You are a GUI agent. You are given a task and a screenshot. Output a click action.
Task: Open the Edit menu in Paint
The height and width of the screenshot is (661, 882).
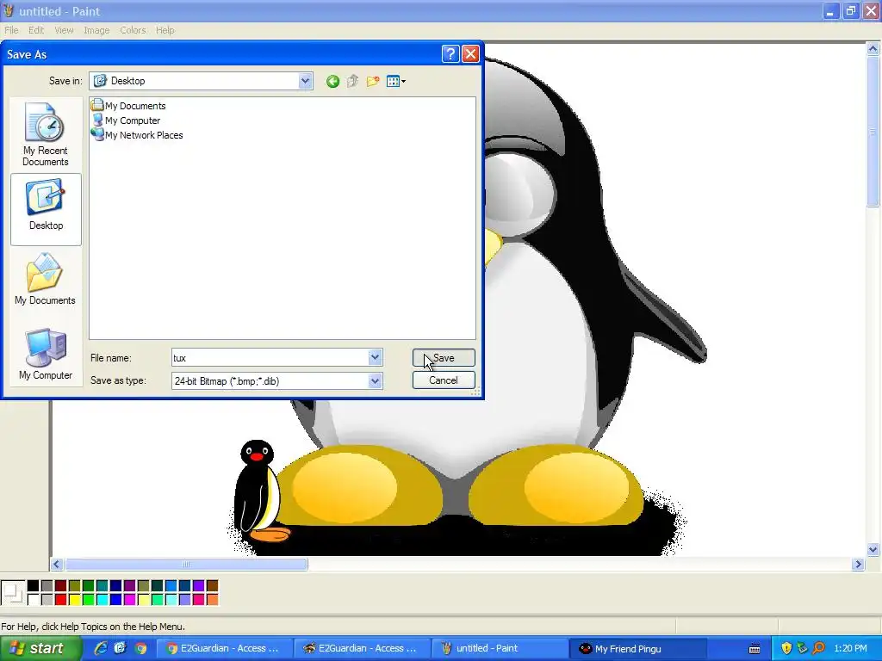(x=36, y=30)
